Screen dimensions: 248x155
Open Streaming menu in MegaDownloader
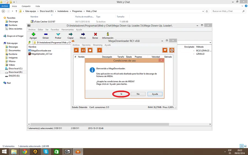[x=98, y=45]
